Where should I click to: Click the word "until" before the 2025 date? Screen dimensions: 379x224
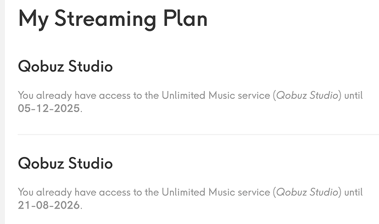click(355, 95)
